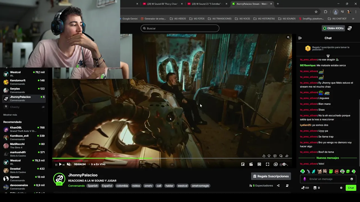Open chat shop icon

315,188
